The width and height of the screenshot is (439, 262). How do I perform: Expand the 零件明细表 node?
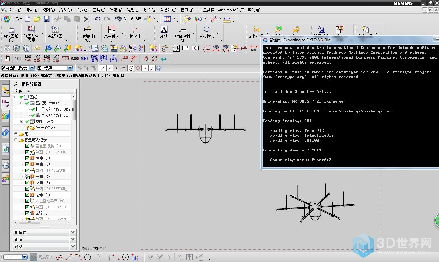(22, 122)
